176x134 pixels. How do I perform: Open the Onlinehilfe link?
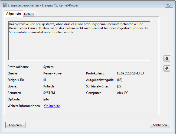pos(52,106)
